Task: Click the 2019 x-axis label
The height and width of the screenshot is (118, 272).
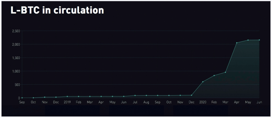Action: pos(67,102)
